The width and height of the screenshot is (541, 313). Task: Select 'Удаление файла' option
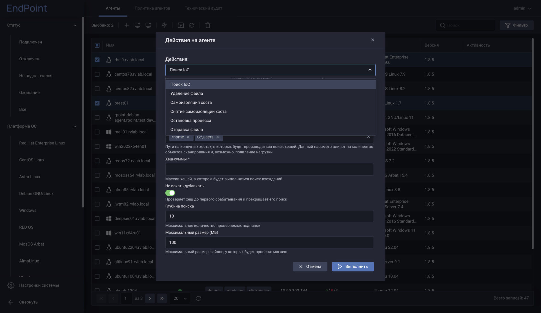point(270,94)
